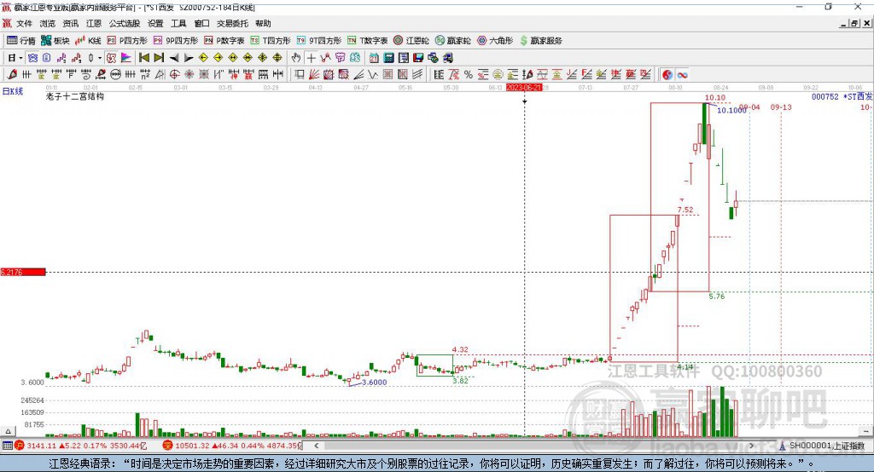This screenshot has height=472, width=874.
Task: Toggle the red-blue yin-yang icon
Action: (667, 75)
